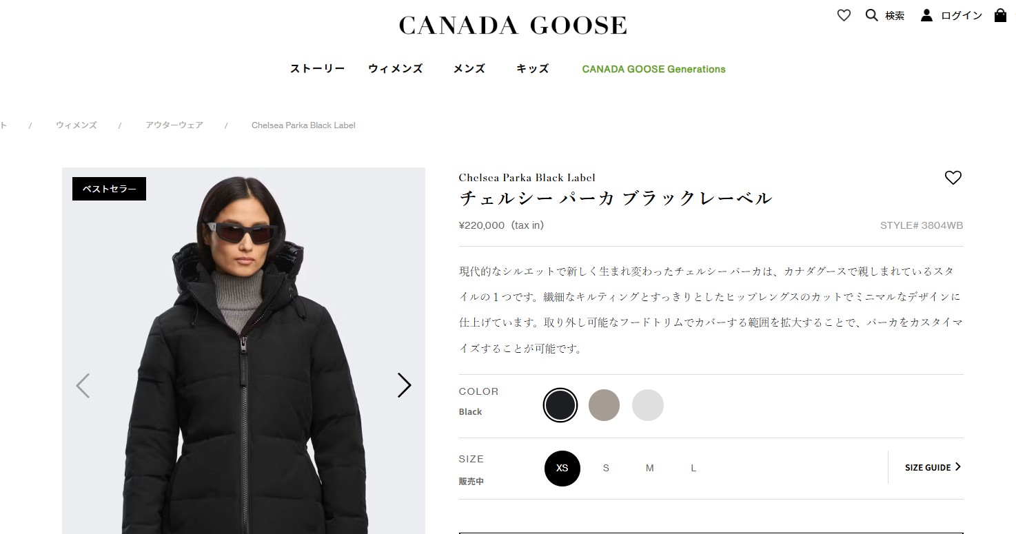The height and width of the screenshot is (534, 1016).
Task: Open the shopping bag icon
Action: click(1000, 15)
